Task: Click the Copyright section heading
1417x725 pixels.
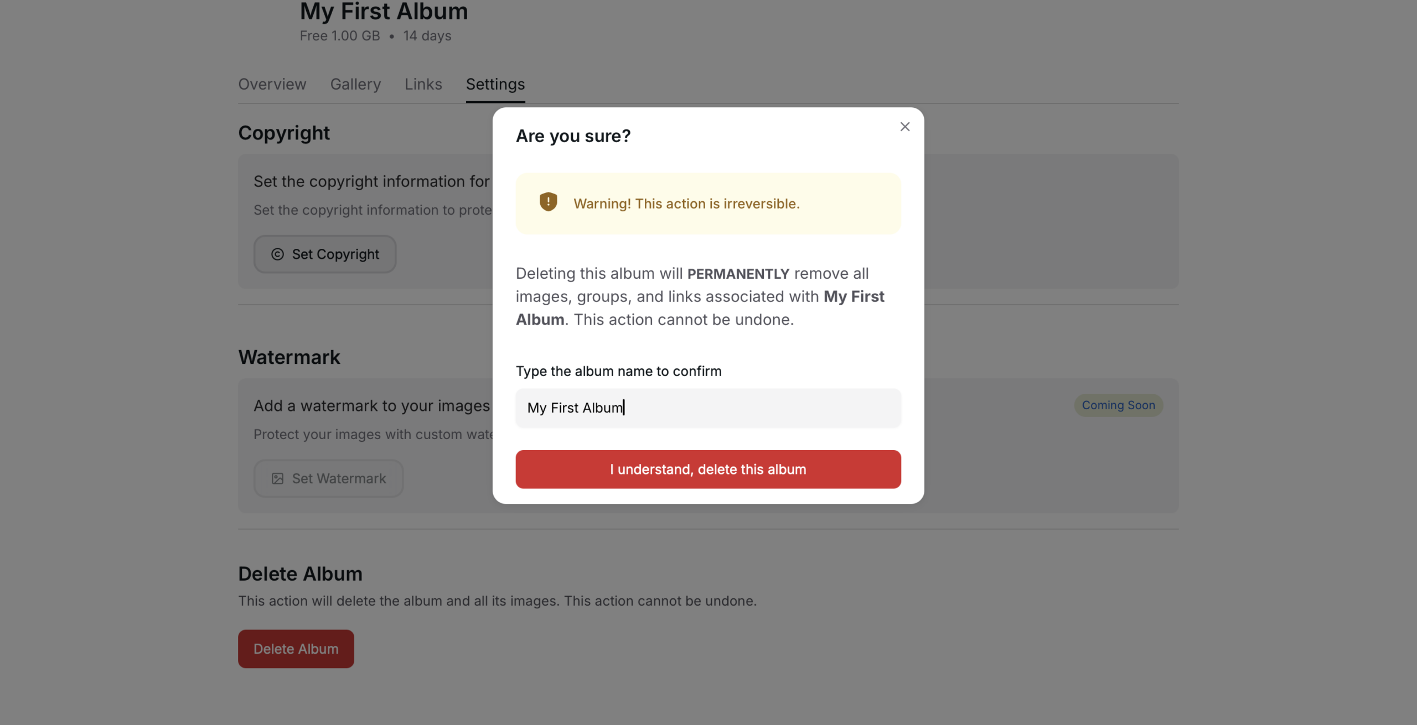Action: [283, 133]
